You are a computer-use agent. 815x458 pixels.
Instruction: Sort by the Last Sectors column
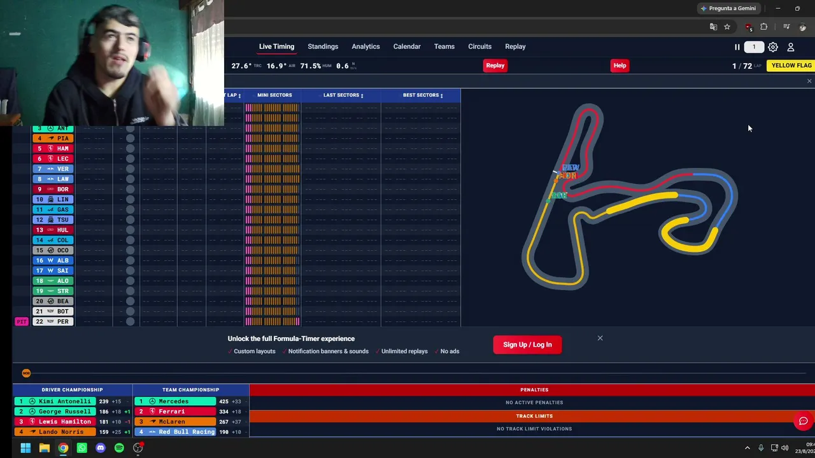pyautogui.click(x=343, y=95)
